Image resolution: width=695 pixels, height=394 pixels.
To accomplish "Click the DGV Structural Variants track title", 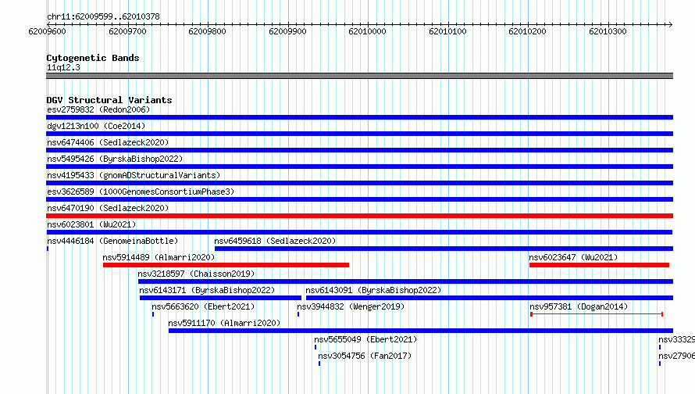I will 109,100.
